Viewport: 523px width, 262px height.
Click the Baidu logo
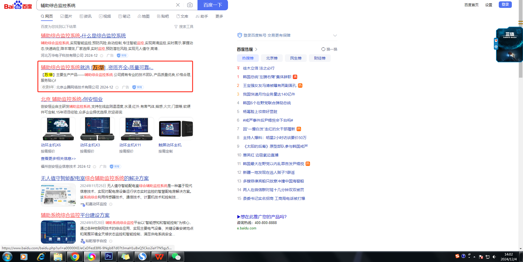click(18, 5)
